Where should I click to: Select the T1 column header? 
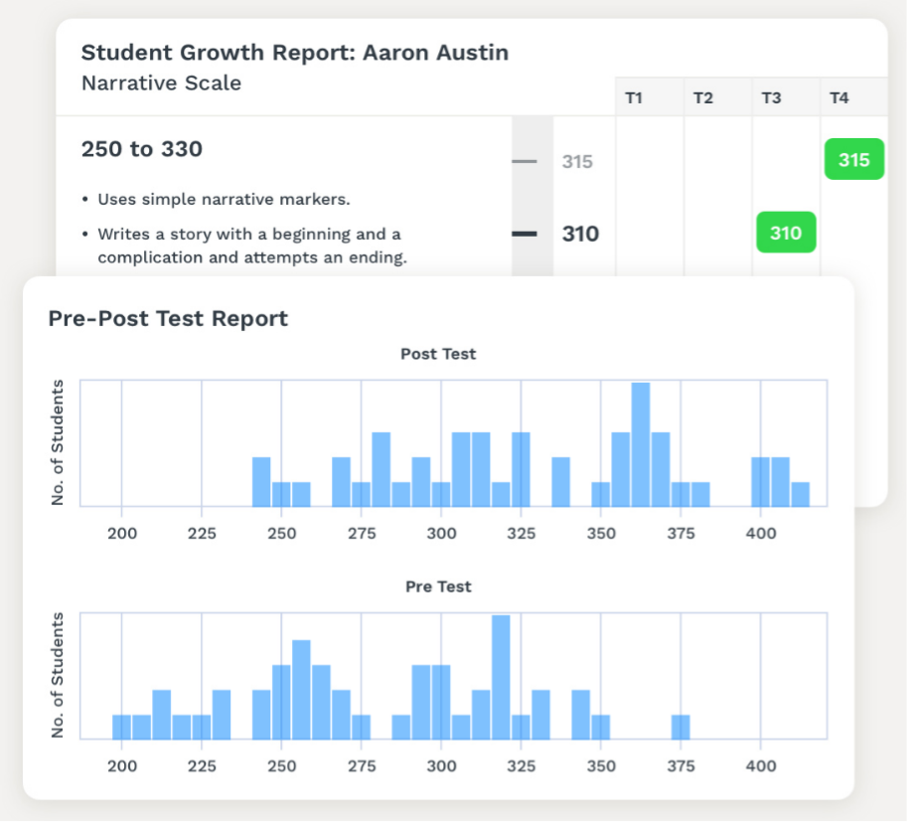634,97
